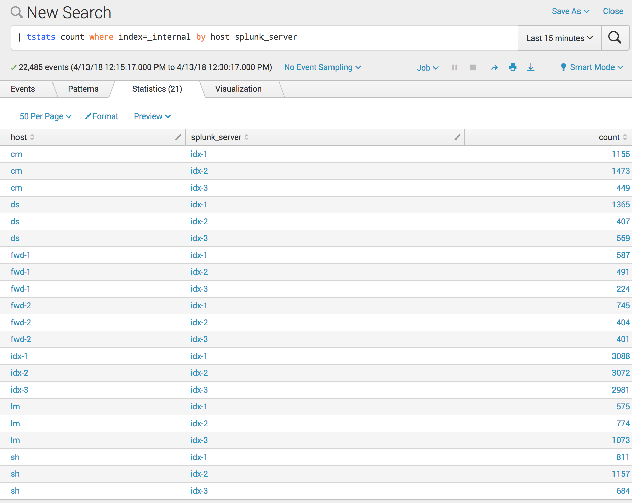Open the Last 15 minutes time picker
The width and height of the screenshot is (632, 503).
[x=559, y=38]
